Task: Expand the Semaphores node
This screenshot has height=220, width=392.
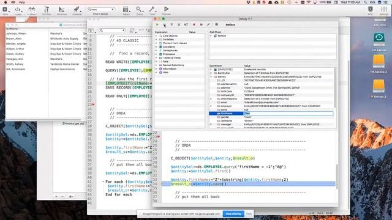Action: pos(157,50)
